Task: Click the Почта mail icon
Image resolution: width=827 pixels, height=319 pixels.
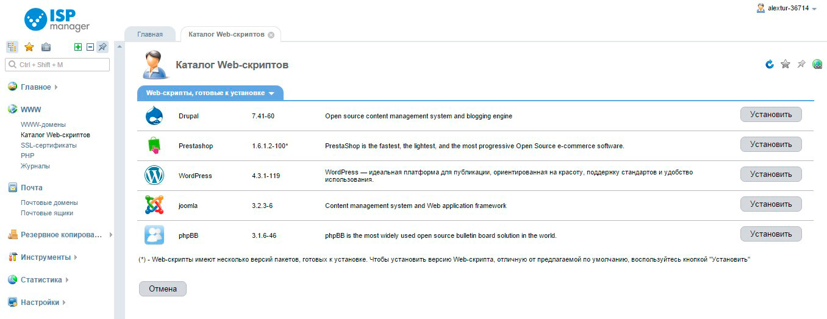Action: [12, 188]
